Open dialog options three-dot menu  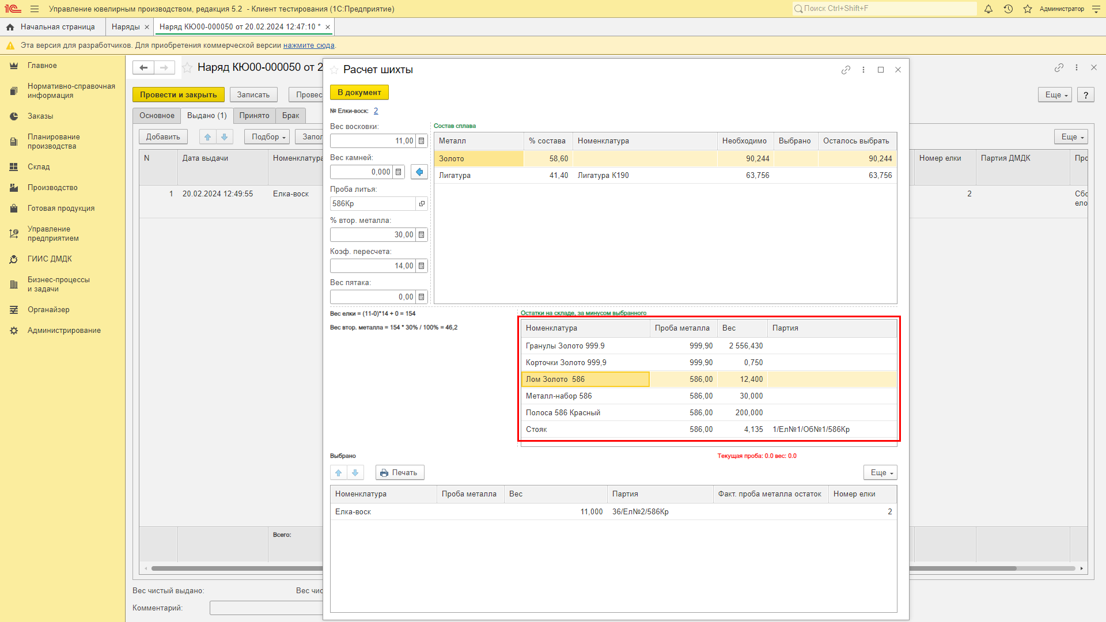coord(863,70)
